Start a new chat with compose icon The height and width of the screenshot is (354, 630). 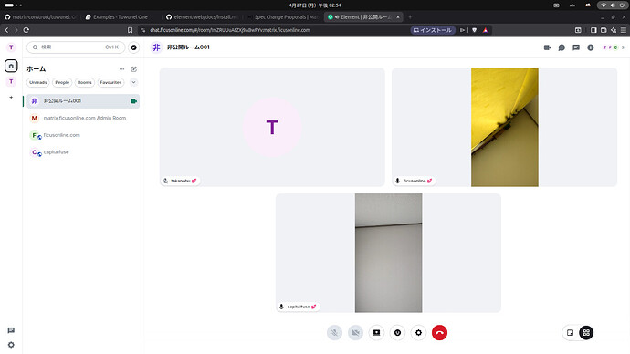(134, 69)
